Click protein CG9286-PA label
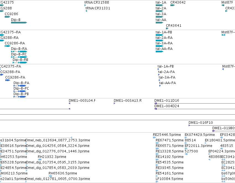235x183 pixels. (x=15, y=77)
